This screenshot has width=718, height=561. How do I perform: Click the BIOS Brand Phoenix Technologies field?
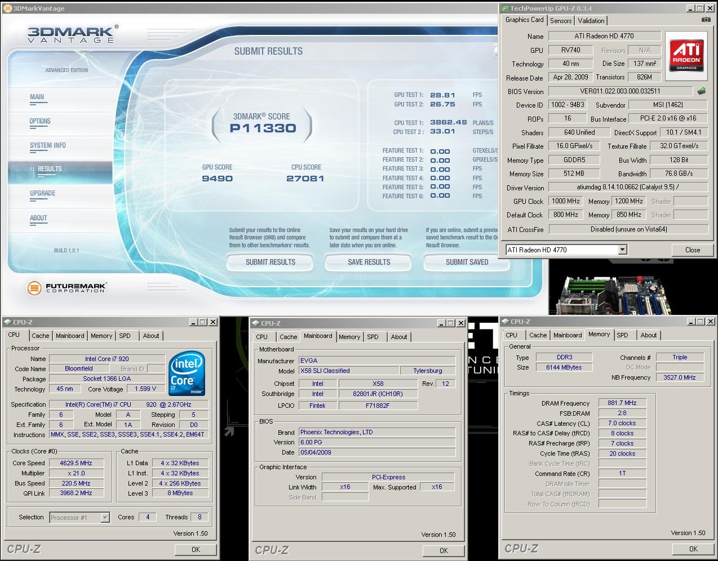[x=376, y=432]
